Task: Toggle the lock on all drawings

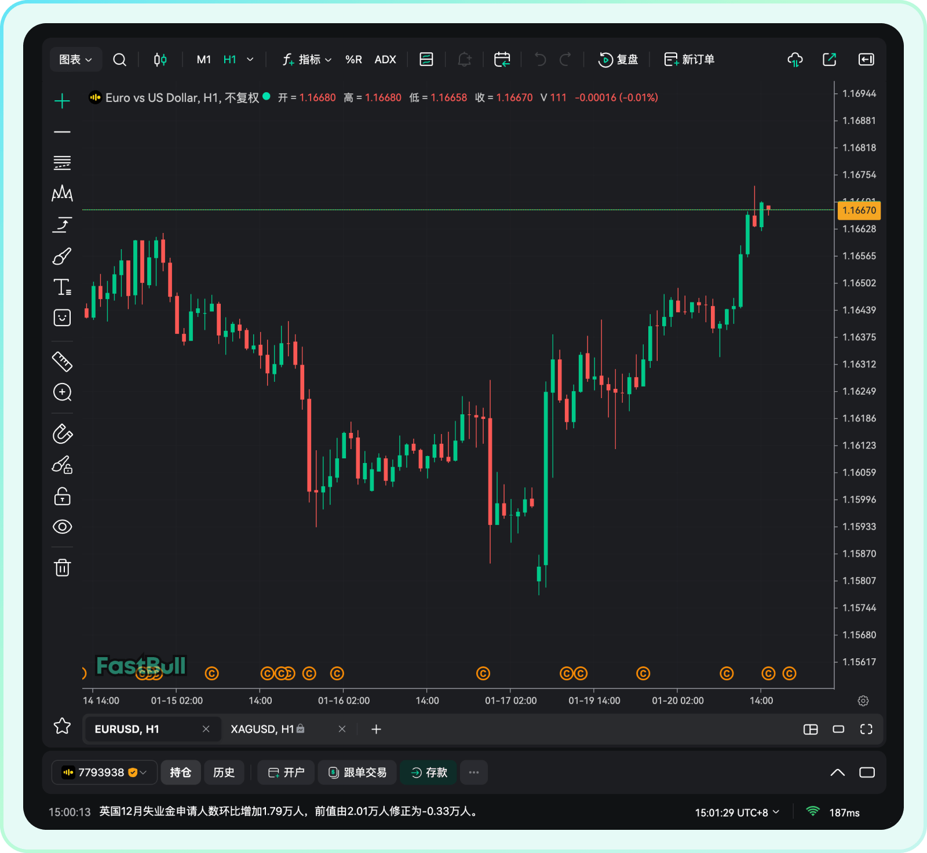Action: click(62, 497)
